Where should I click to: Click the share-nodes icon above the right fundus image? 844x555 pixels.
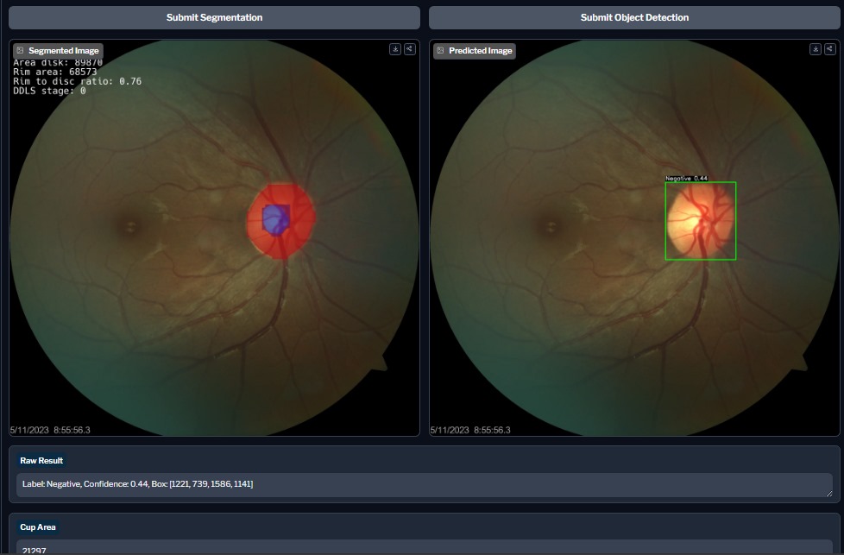click(x=830, y=49)
